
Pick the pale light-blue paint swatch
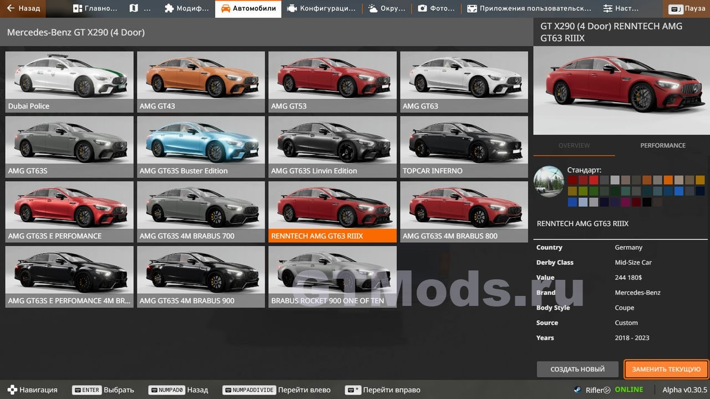[583, 202]
